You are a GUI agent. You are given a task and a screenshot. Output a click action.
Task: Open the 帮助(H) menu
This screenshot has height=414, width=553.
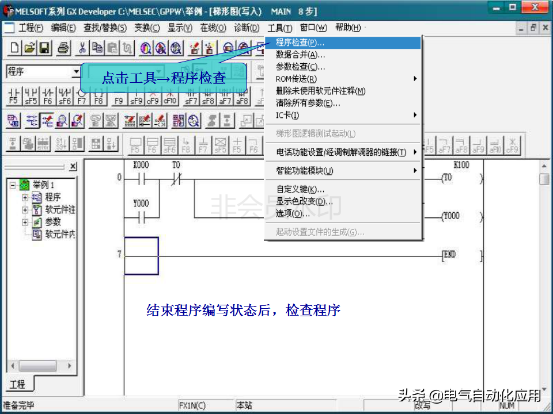click(348, 28)
